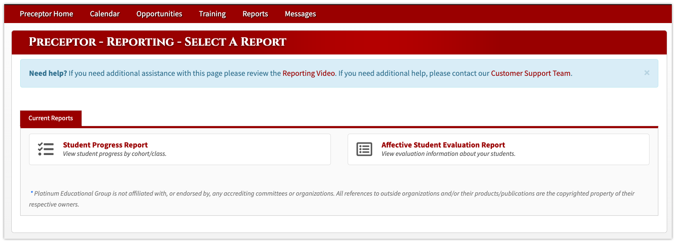Click the 'Need help?' bold text

[x=48, y=73]
